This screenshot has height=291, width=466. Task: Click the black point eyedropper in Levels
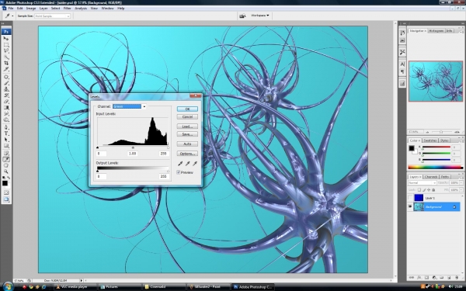point(180,164)
